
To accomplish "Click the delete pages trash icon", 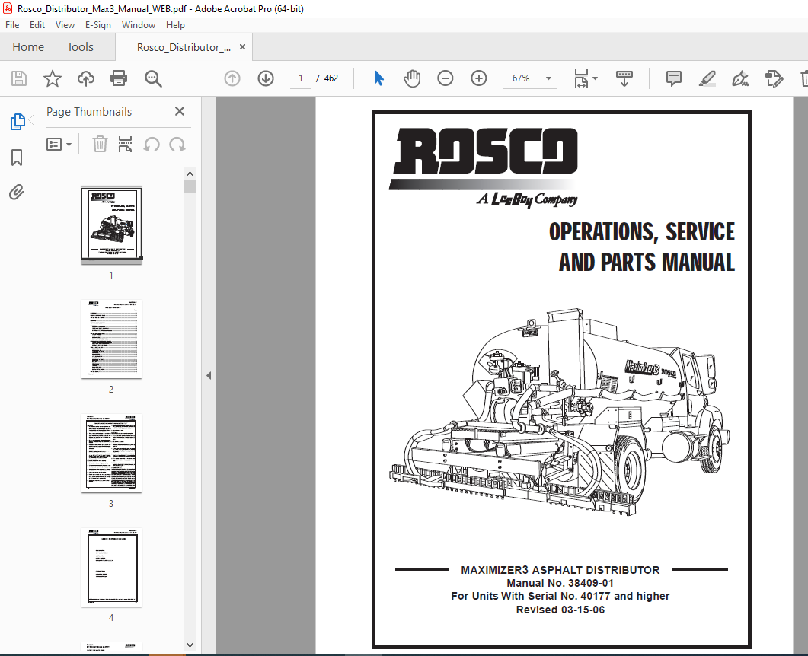I will (100, 144).
